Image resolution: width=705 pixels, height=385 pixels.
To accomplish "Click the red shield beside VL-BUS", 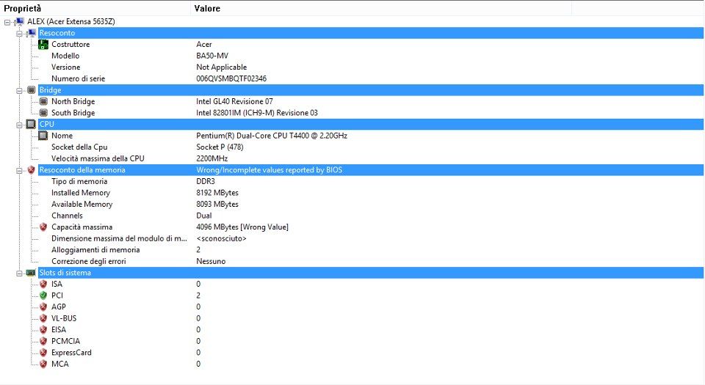I will 43,318.
